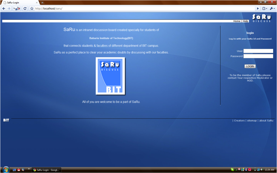Click the 3D glasses extension icon
277x173 pixels.
pyautogui.click(x=17, y=8)
